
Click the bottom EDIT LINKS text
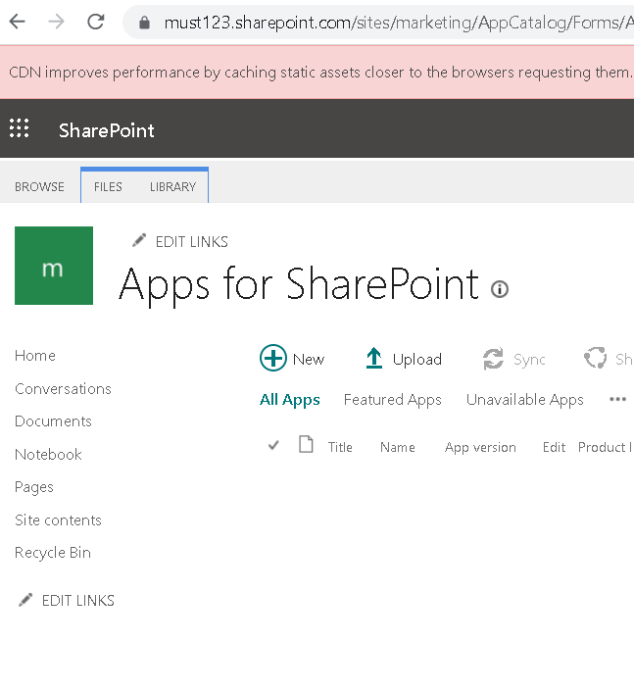78,601
